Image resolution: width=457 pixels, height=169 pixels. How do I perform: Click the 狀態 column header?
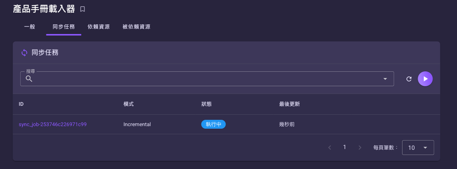[x=206, y=104]
